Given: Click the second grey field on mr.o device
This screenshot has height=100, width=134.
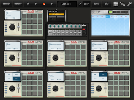Looking at the screenshot, I should (61, 17).
